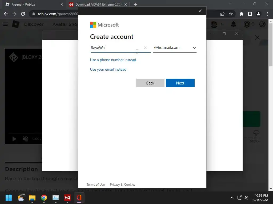Image resolution: width=273 pixels, height=204 pixels.
Task: Show hidden system tray icons
Action: [x=232, y=198]
